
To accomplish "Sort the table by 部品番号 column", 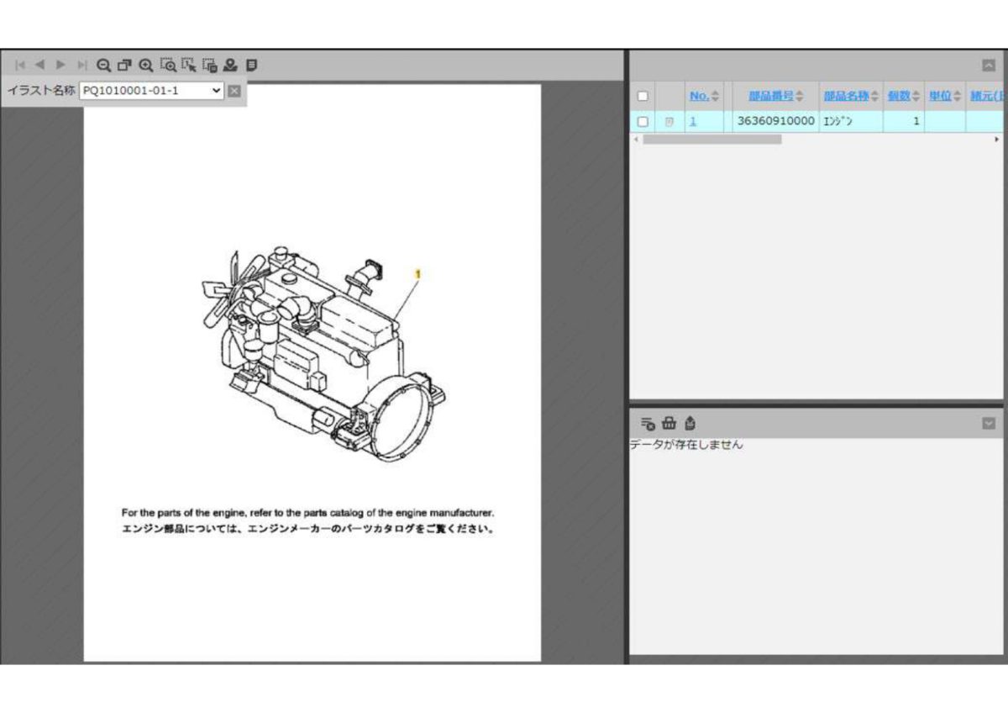I will (776, 97).
